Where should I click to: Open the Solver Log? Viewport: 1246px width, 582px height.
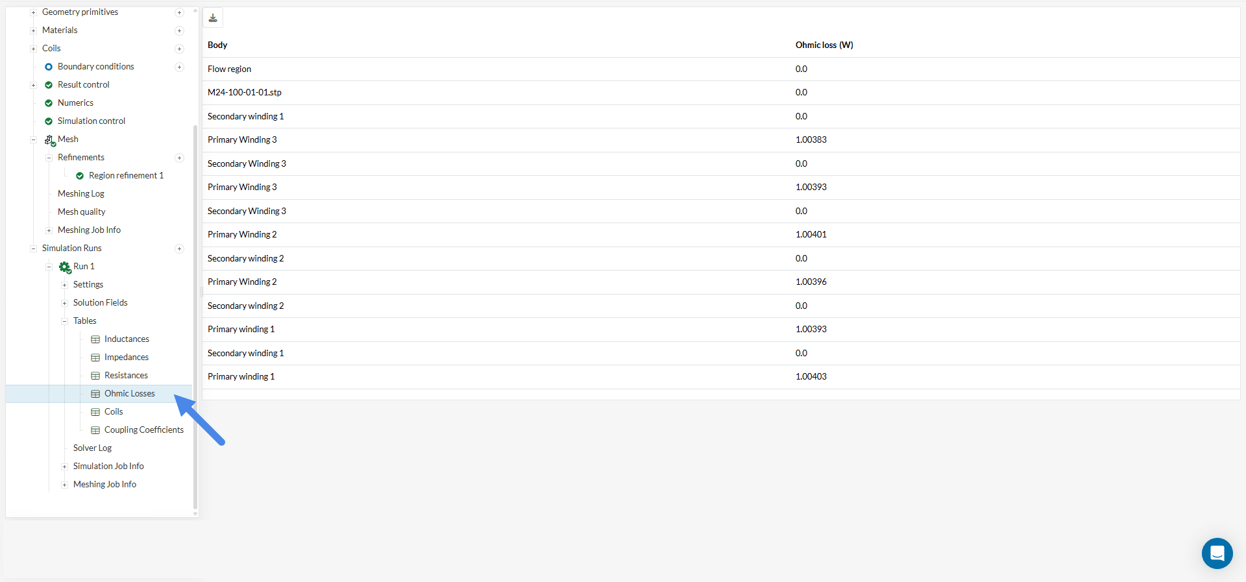[x=92, y=448]
